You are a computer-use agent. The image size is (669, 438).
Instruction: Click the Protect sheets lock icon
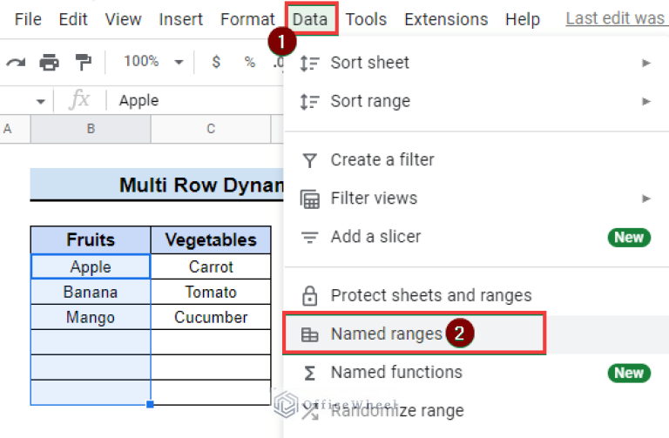point(309,296)
